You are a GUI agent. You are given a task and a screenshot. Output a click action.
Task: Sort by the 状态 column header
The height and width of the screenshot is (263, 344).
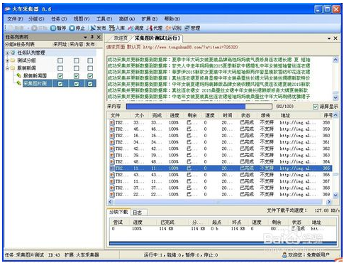(x=245, y=115)
